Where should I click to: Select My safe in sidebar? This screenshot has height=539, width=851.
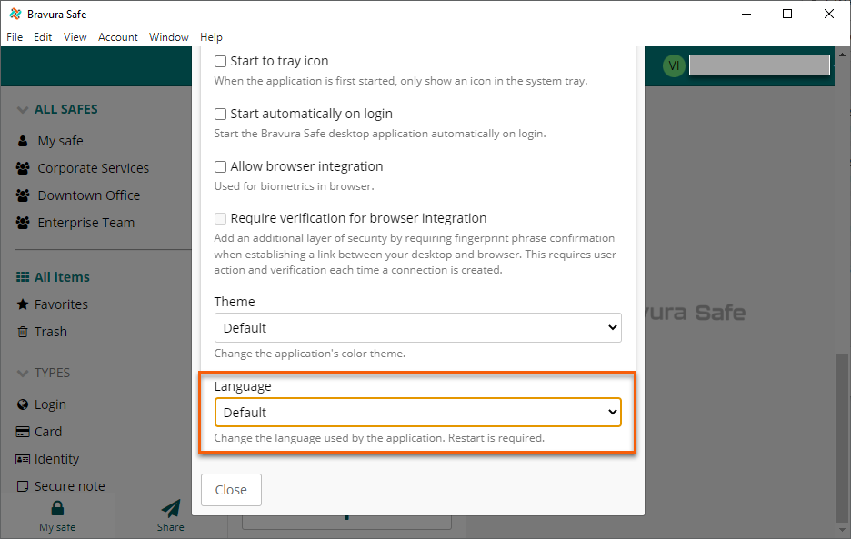click(60, 141)
